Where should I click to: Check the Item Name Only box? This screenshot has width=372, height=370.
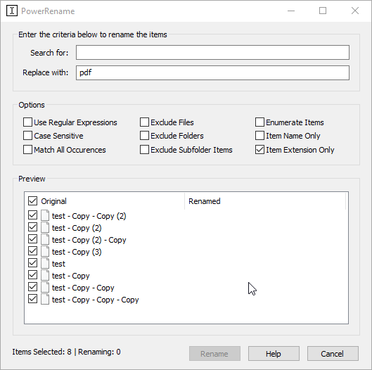[259, 136]
